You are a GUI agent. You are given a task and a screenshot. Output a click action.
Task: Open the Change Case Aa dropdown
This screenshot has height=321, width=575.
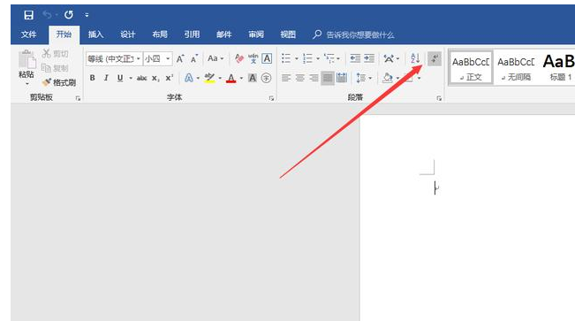tap(216, 58)
